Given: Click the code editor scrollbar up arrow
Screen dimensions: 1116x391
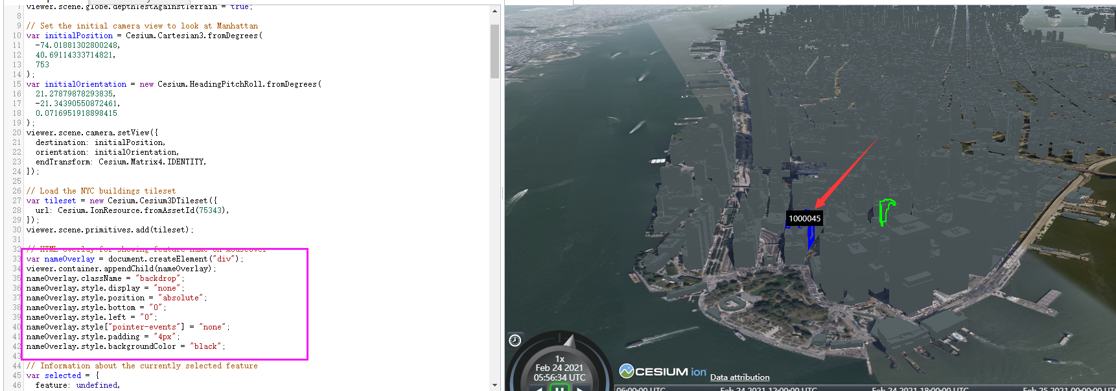Looking at the screenshot, I should (495, 11).
